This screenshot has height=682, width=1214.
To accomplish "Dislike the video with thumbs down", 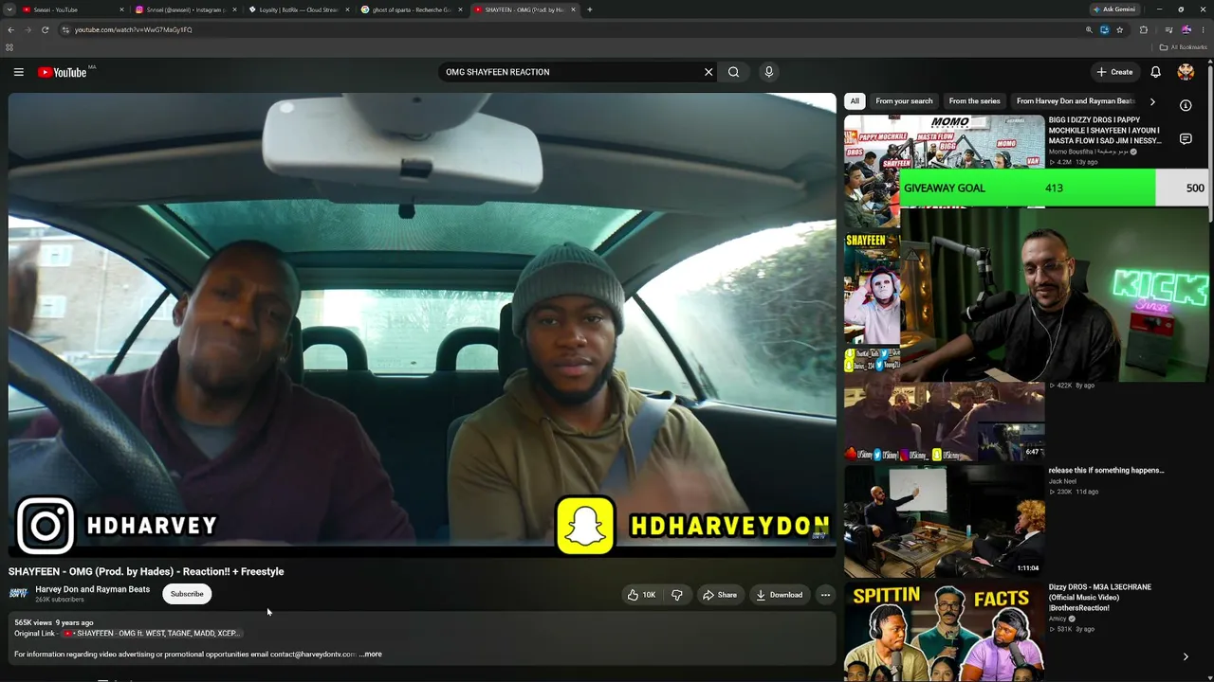I will pyautogui.click(x=677, y=595).
